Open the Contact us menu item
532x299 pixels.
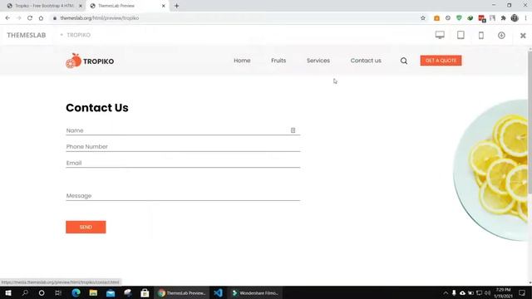pyautogui.click(x=366, y=61)
